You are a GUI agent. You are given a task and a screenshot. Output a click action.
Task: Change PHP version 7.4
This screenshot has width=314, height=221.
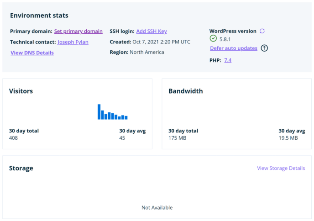pos(228,60)
